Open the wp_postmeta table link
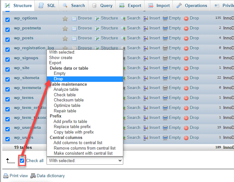The image size is (234, 182). [27, 28]
